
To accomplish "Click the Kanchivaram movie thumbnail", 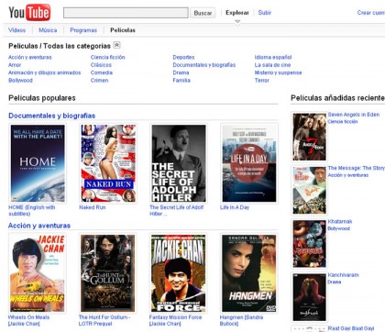I will click(x=309, y=297).
